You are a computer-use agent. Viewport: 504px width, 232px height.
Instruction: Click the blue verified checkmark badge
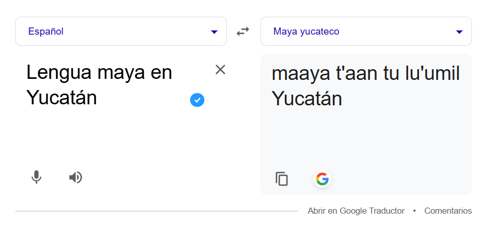click(x=197, y=100)
